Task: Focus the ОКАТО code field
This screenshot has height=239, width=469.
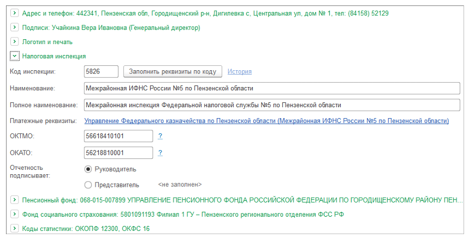Action: click(x=118, y=152)
